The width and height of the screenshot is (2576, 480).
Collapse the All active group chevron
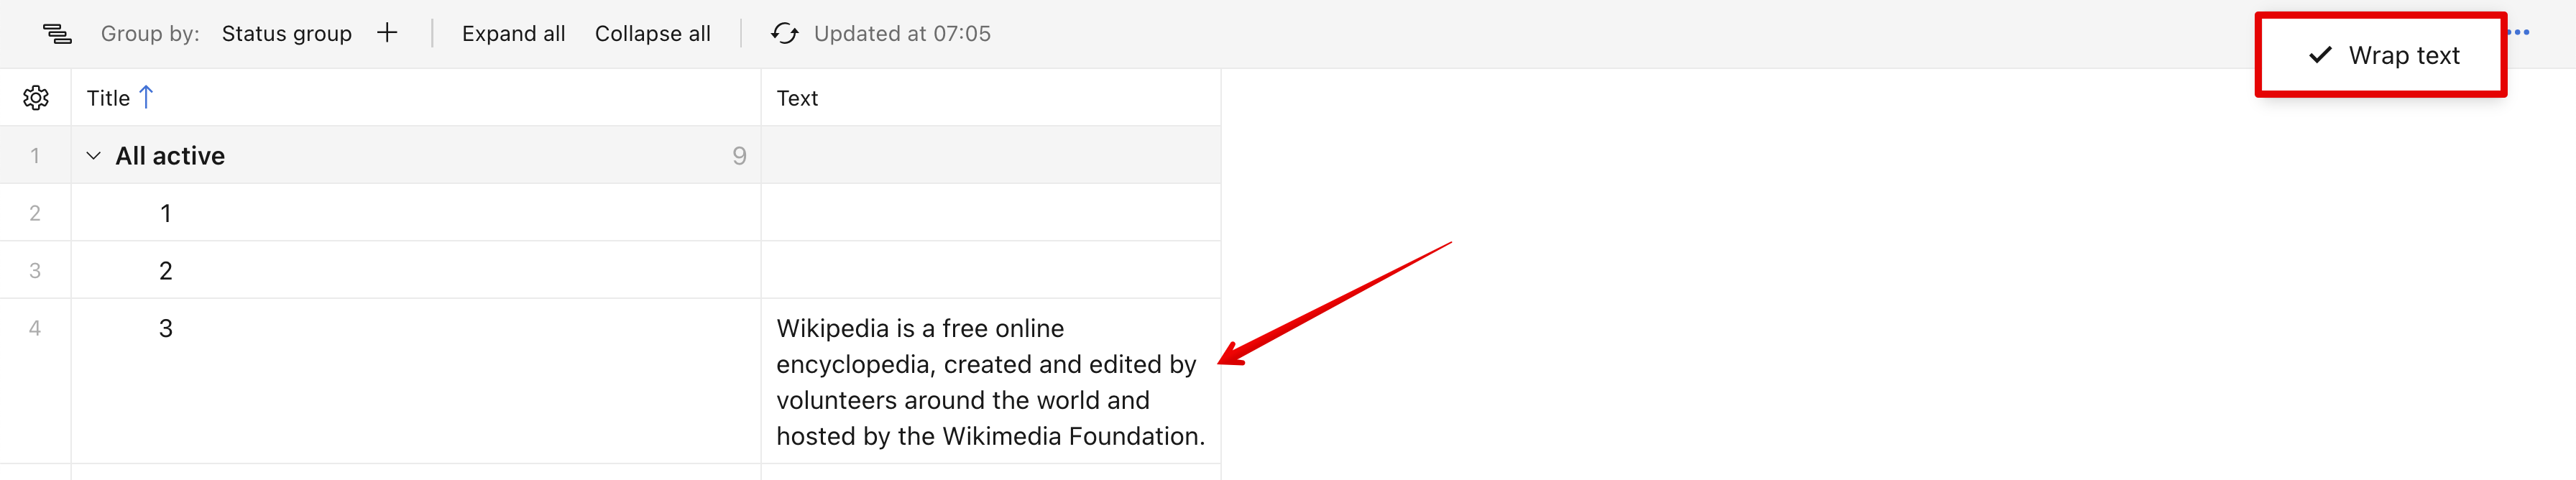[x=93, y=156]
